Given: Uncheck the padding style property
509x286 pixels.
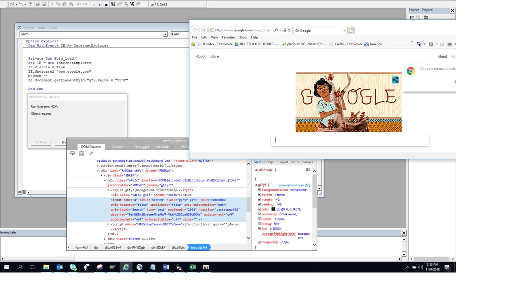Looking at the screenshot, I should 259,204.
